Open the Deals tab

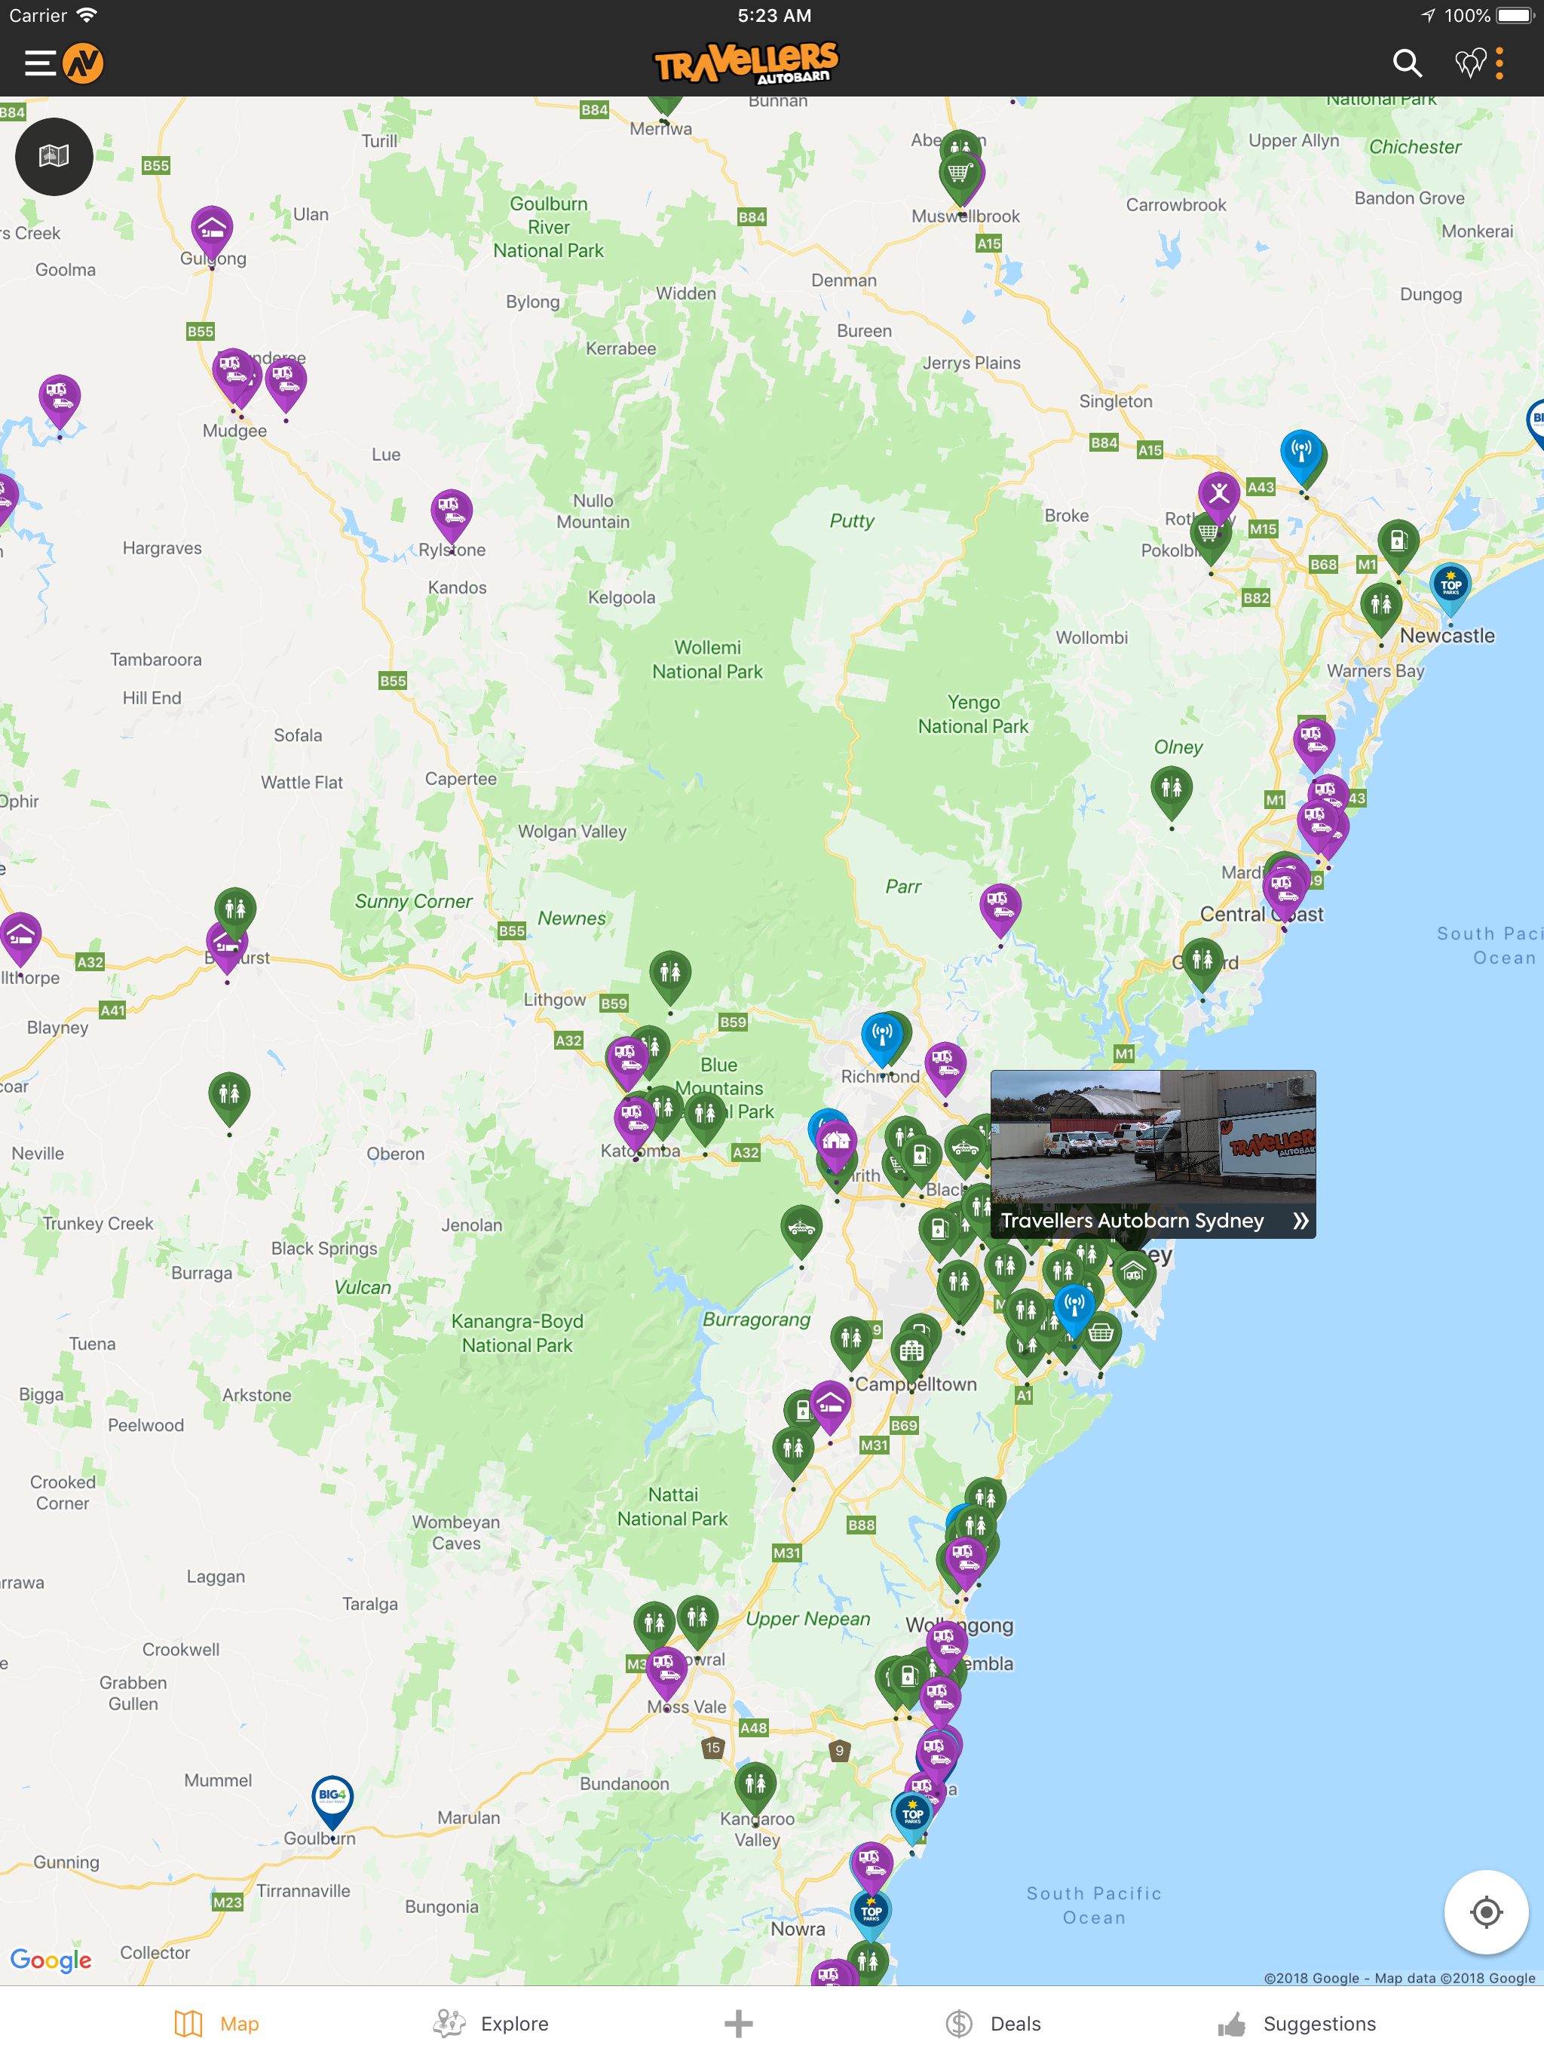click(993, 2023)
